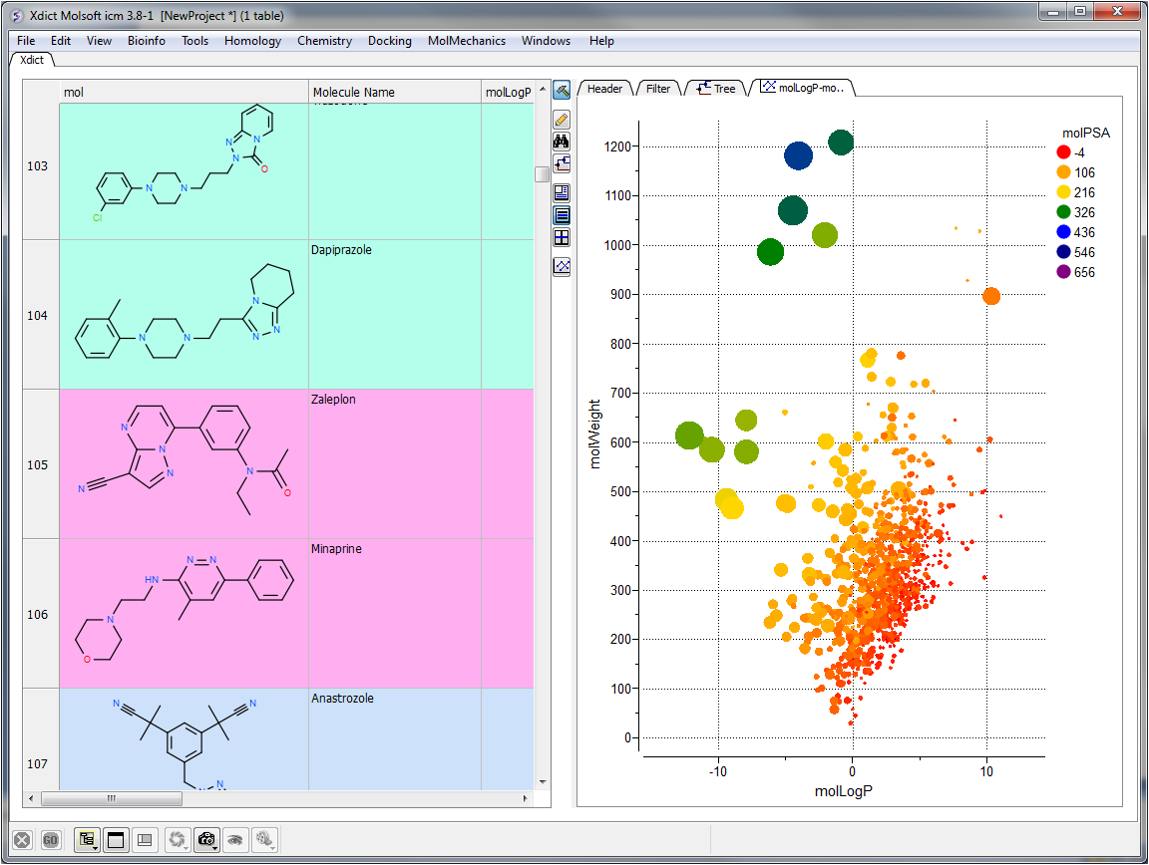
Task: Click the green 326 molPSA legend swatch
Action: 1063,212
